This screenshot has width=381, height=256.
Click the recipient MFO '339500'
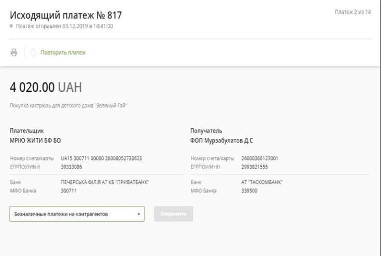coord(250,191)
